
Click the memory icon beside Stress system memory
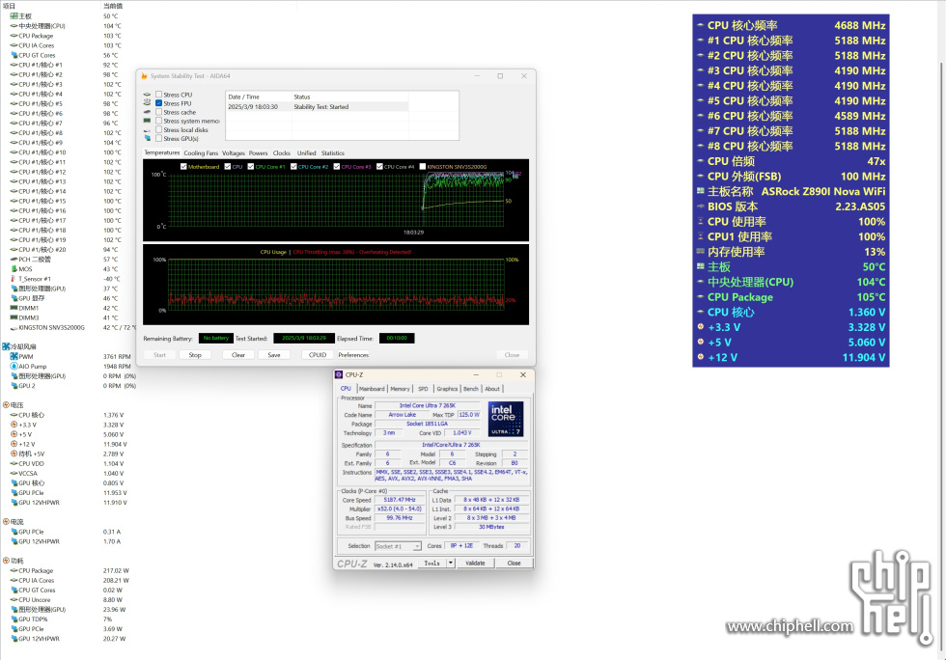click(x=147, y=121)
